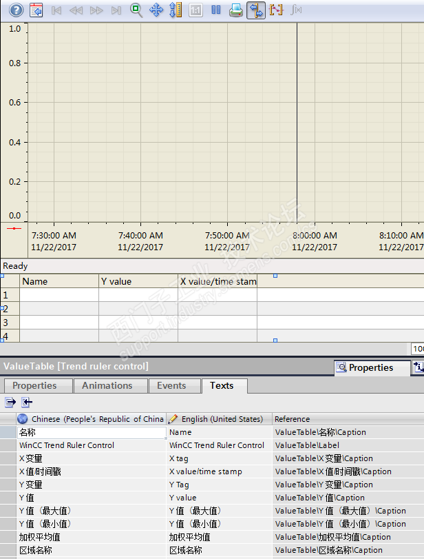Viewport: 424px width, 559px height.
Task: Select the zoom value axis tool
Action: [176, 10]
